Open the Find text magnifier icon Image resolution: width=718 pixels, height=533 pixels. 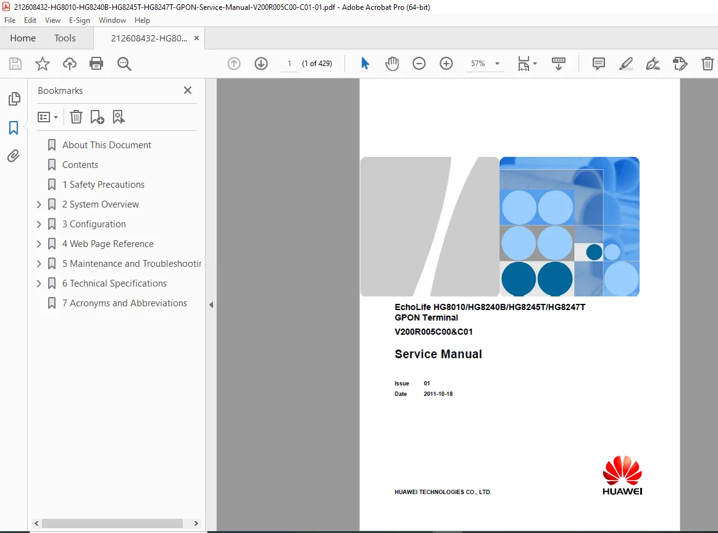pyautogui.click(x=124, y=64)
